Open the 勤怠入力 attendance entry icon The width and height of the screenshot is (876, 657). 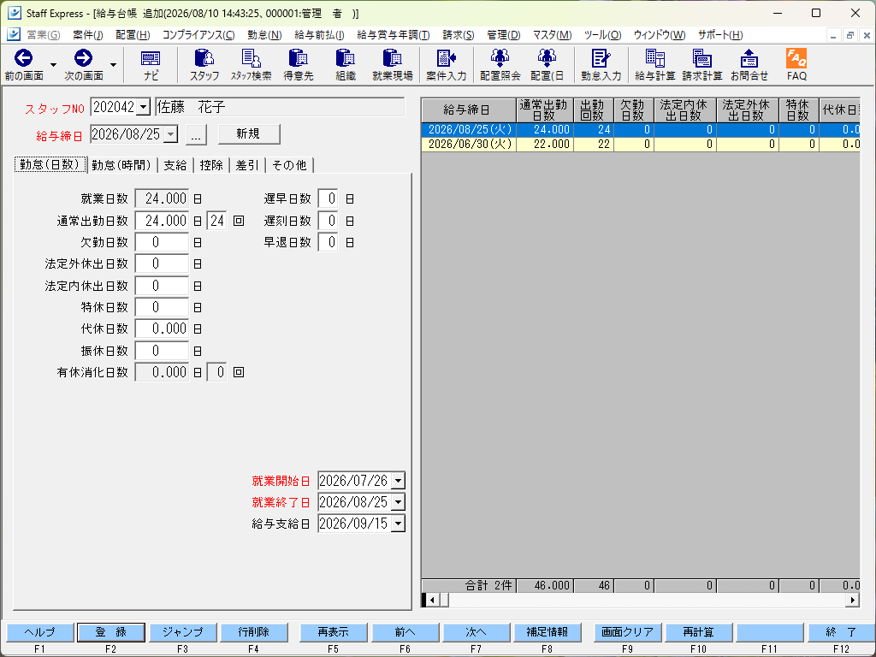click(601, 65)
